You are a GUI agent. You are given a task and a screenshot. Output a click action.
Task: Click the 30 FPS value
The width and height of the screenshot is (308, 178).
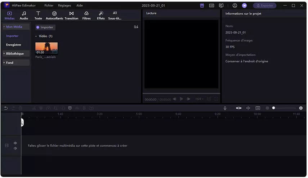[x=230, y=47]
